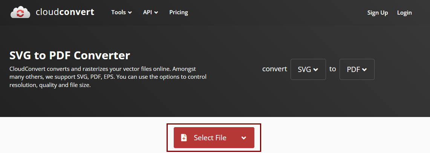The width and height of the screenshot is (430, 153).
Task: Click the Sign Up link
Action: click(378, 13)
